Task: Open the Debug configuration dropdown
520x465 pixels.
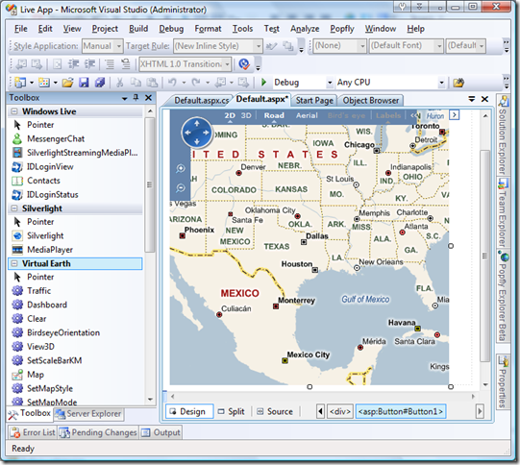Action: (x=330, y=83)
